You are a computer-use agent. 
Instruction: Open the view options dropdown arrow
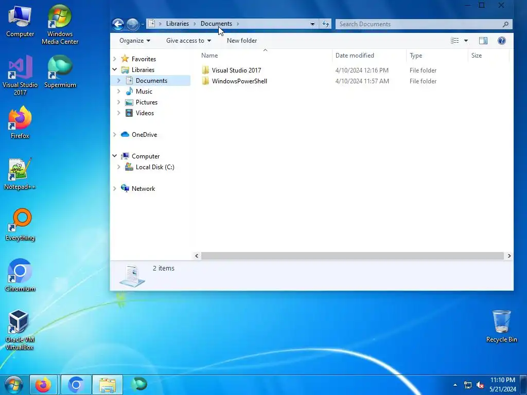click(x=466, y=41)
